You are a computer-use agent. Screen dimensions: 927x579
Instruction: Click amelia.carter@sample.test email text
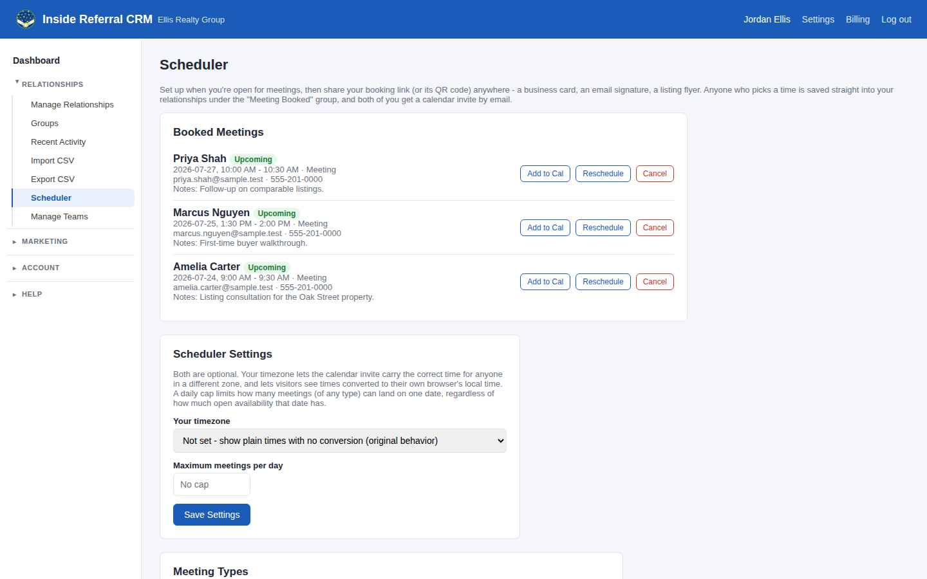tap(223, 288)
